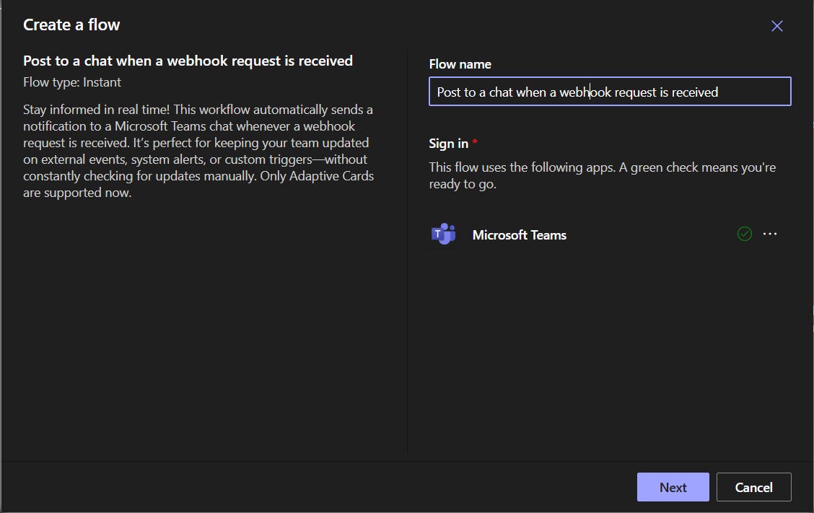
Task: Click the connection status toggle for Microsoft Teams
Action: (x=744, y=233)
